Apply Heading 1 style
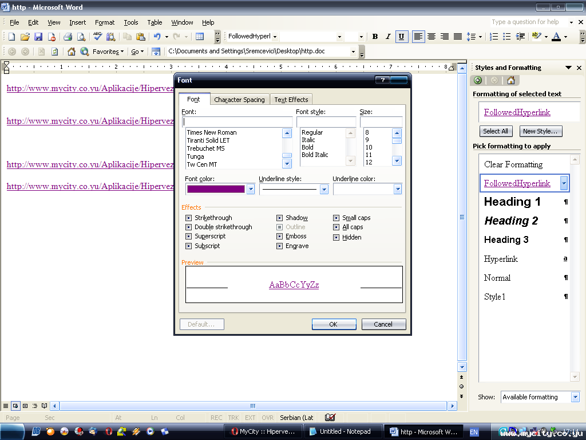This screenshot has width=586, height=440. coord(512,202)
